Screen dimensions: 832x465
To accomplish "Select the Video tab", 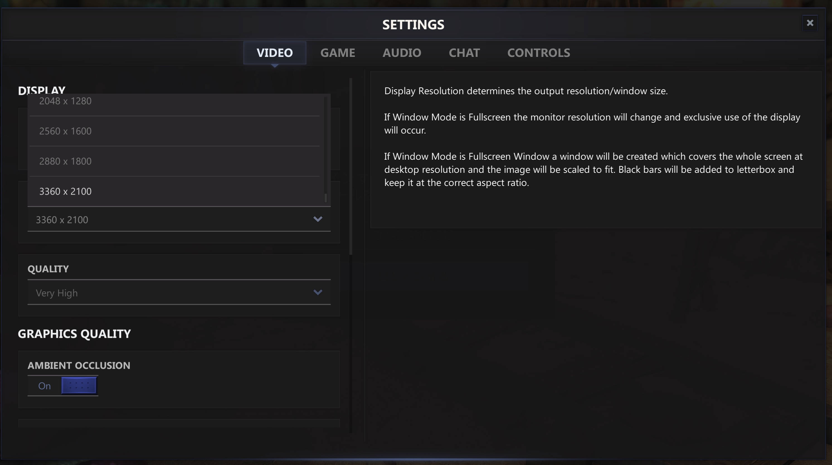I will point(274,53).
